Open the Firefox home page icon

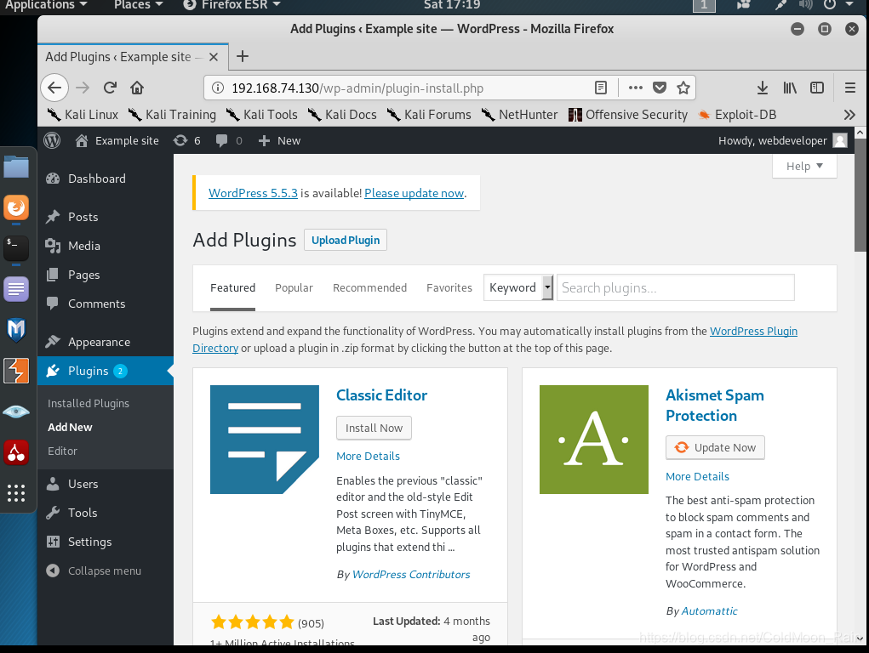click(137, 88)
